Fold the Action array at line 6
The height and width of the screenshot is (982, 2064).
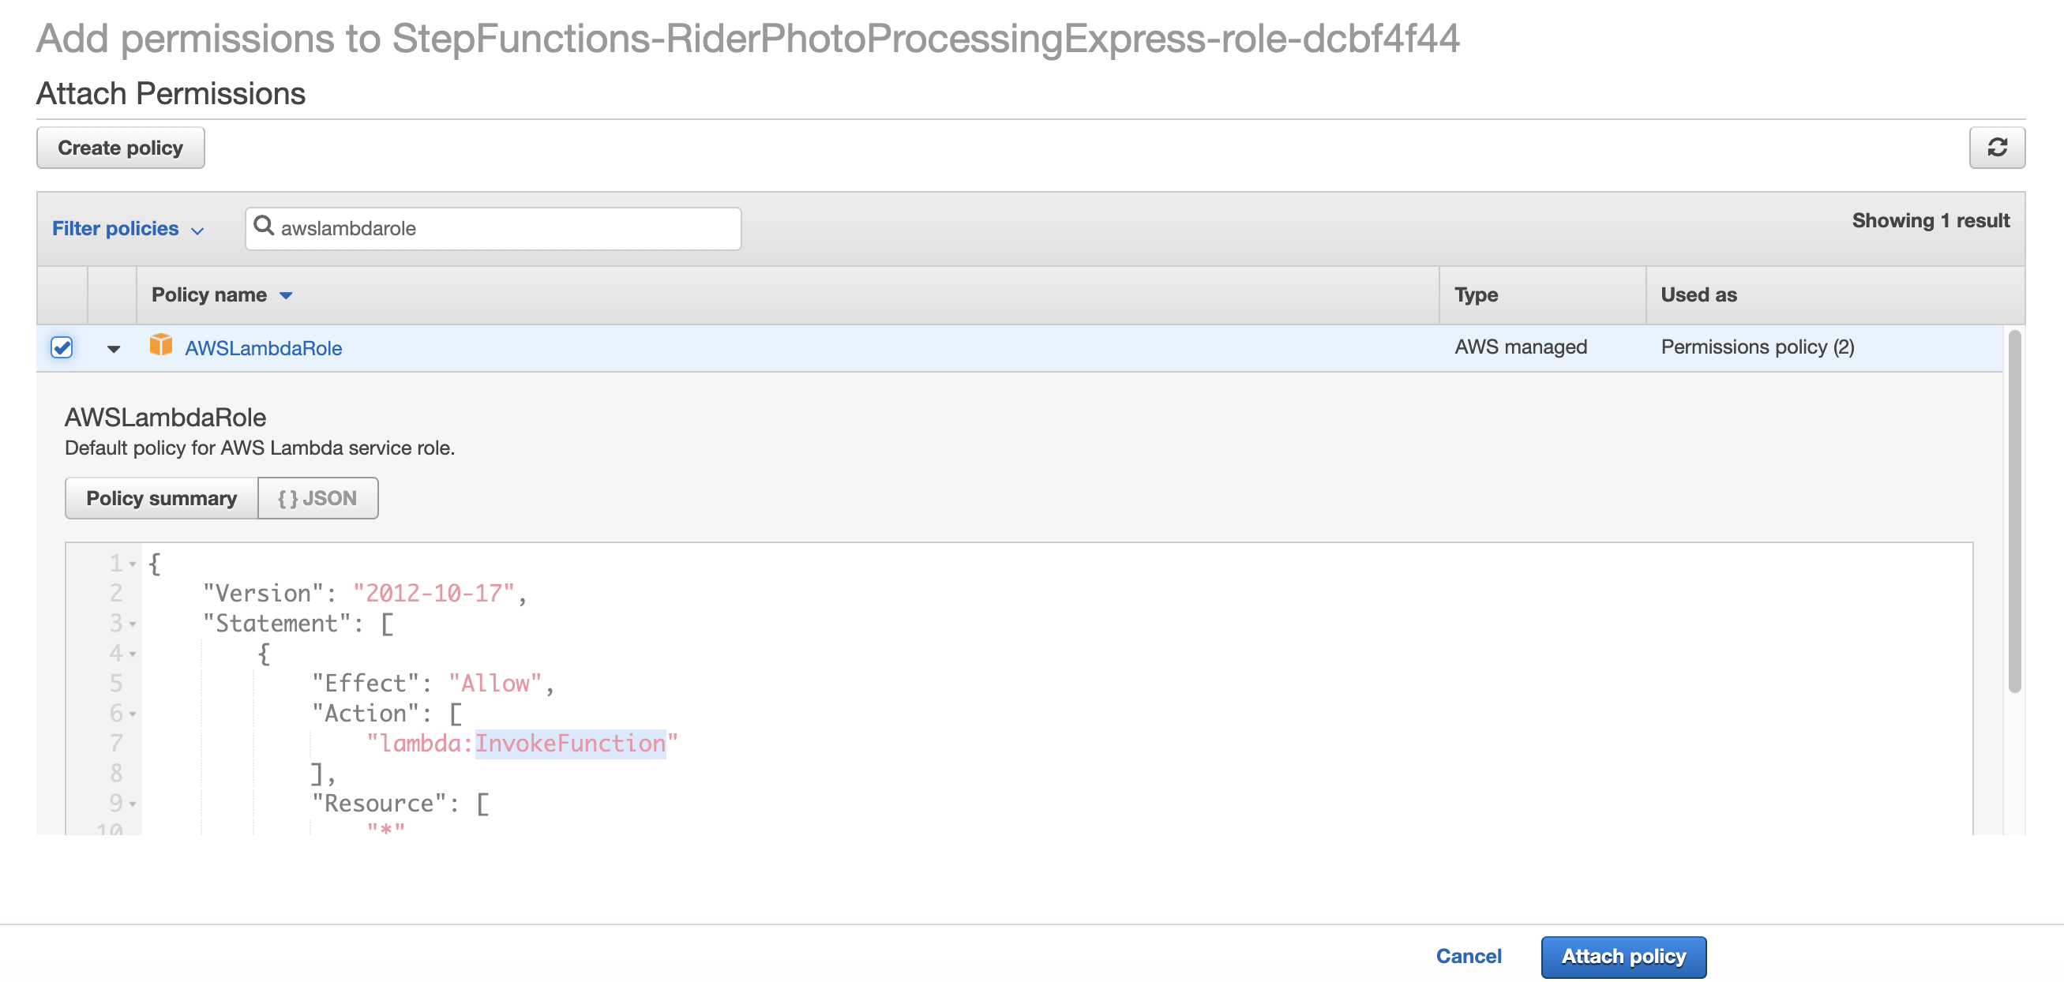tap(133, 714)
